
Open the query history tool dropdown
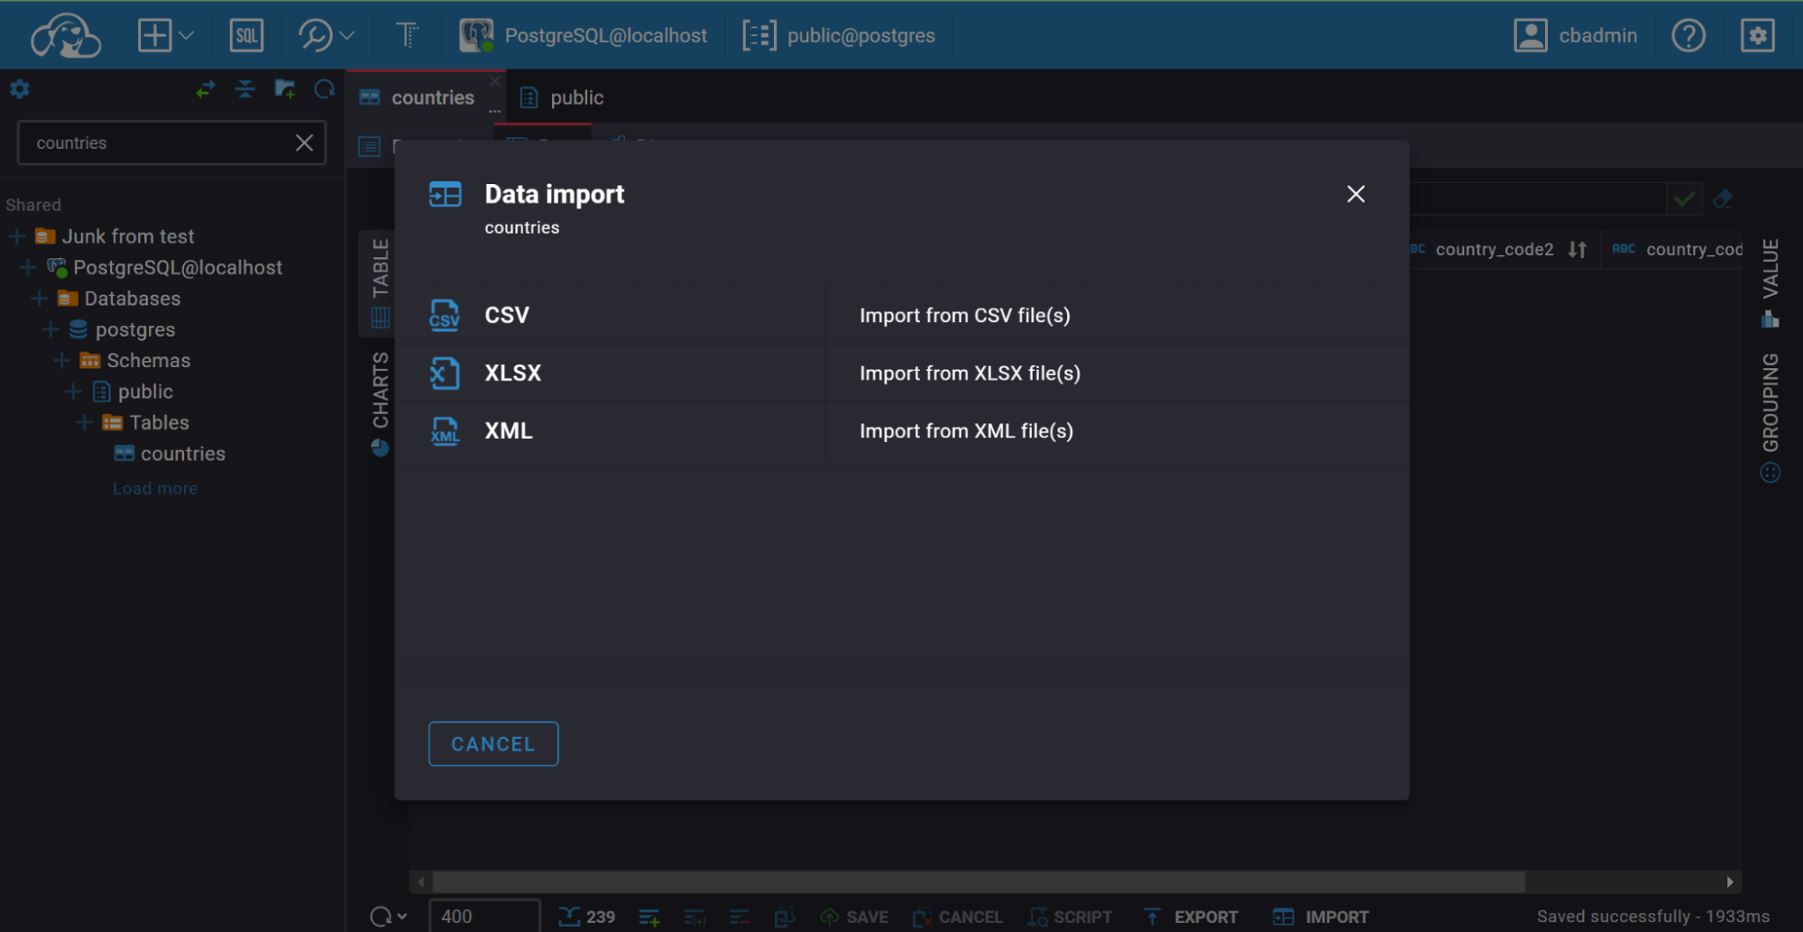(x=326, y=36)
